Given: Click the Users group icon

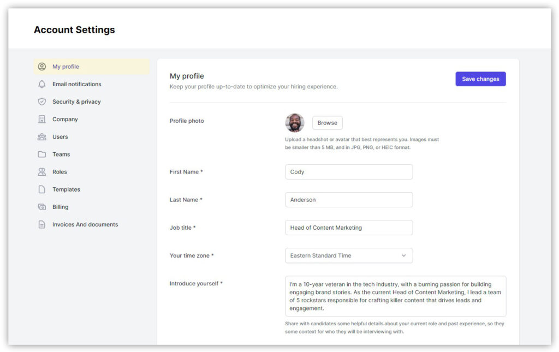Looking at the screenshot, I should click(x=42, y=137).
